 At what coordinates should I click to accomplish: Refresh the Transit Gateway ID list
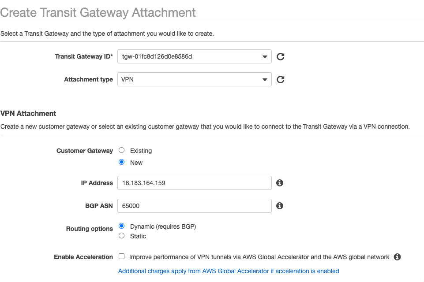click(x=281, y=56)
